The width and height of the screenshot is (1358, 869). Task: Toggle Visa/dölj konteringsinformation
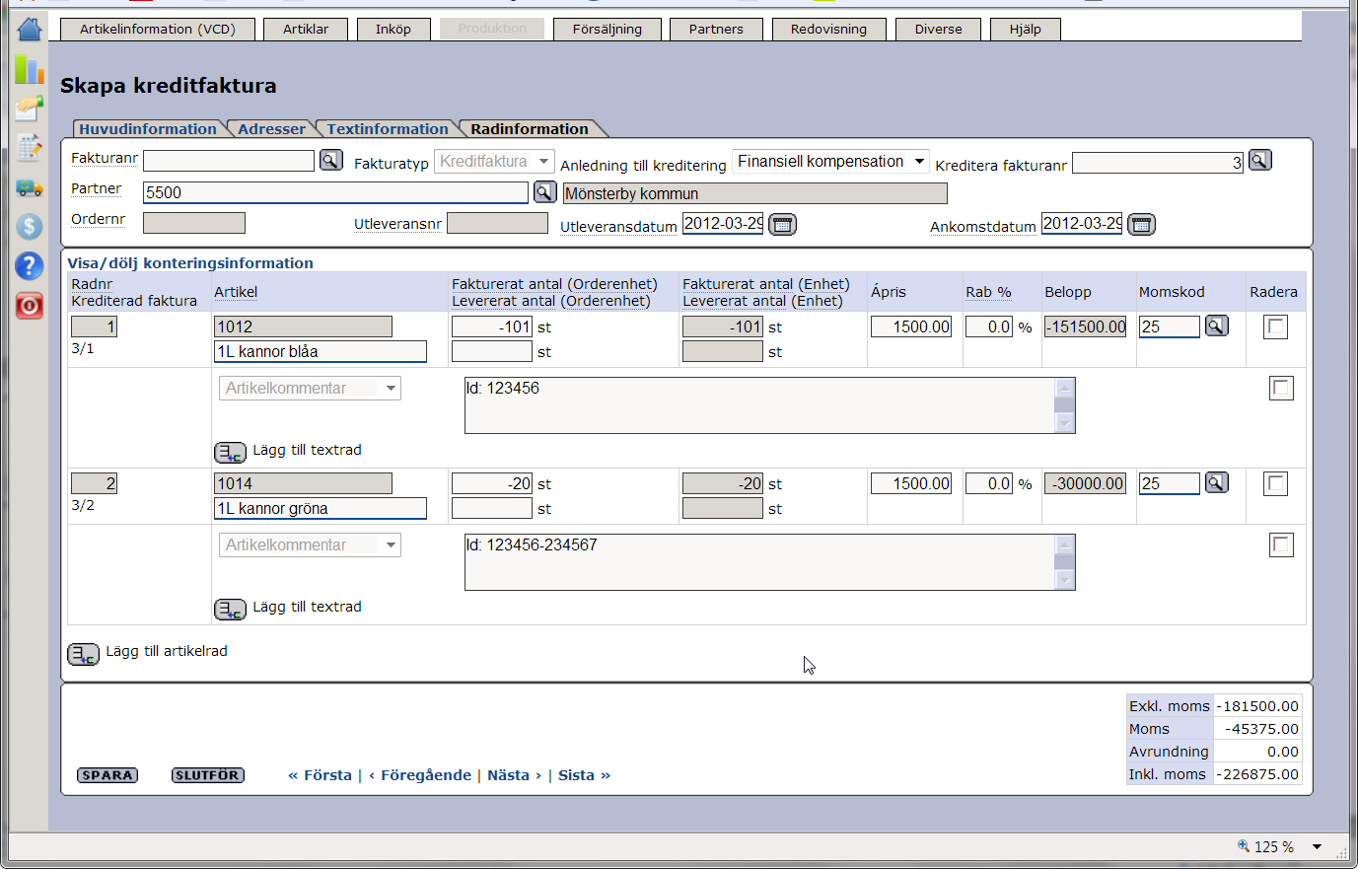(x=190, y=262)
